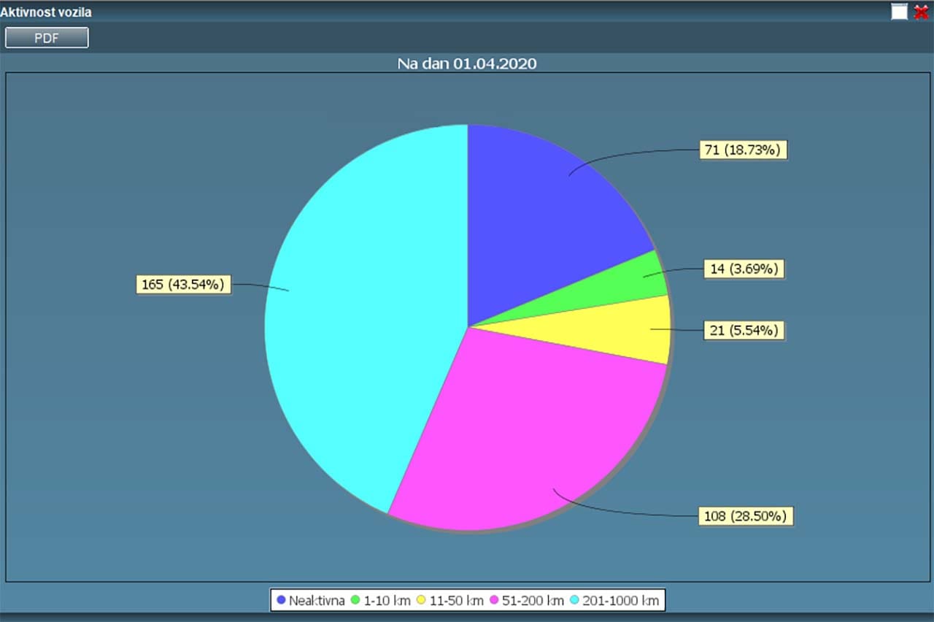The height and width of the screenshot is (622, 934).
Task: Click the red close icon
Action: 921,12
